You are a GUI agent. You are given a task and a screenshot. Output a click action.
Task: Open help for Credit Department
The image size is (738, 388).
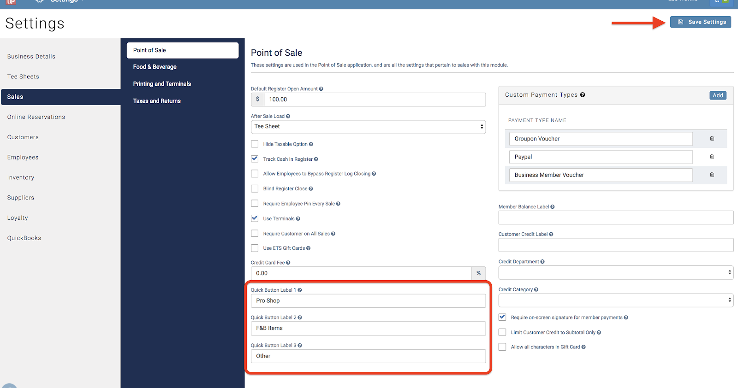click(542, 262)
